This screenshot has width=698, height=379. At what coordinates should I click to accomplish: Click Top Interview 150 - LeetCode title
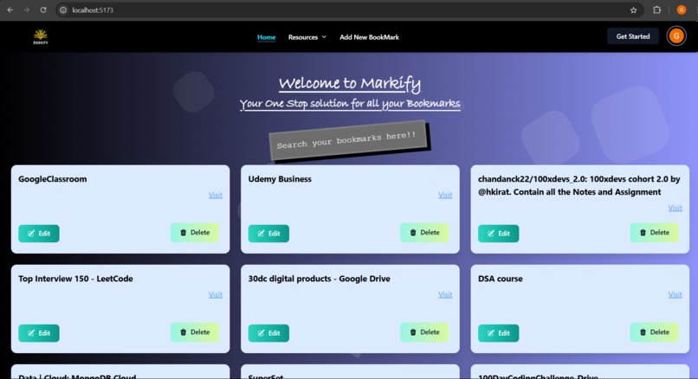(x=75, y=279)
